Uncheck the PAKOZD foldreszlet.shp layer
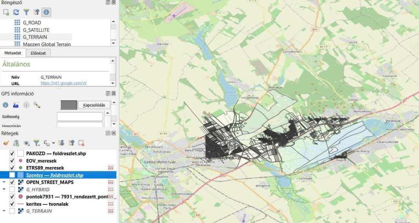This screenshot has height=223, width=419. [12, 153]
